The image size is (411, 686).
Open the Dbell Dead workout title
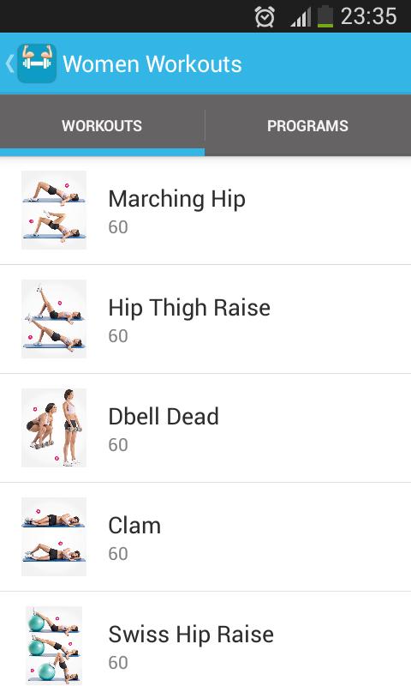164,416
